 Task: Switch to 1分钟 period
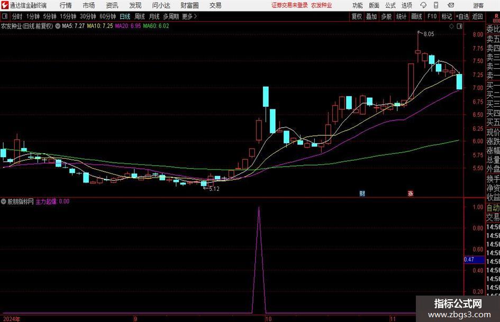click(33, 16)
